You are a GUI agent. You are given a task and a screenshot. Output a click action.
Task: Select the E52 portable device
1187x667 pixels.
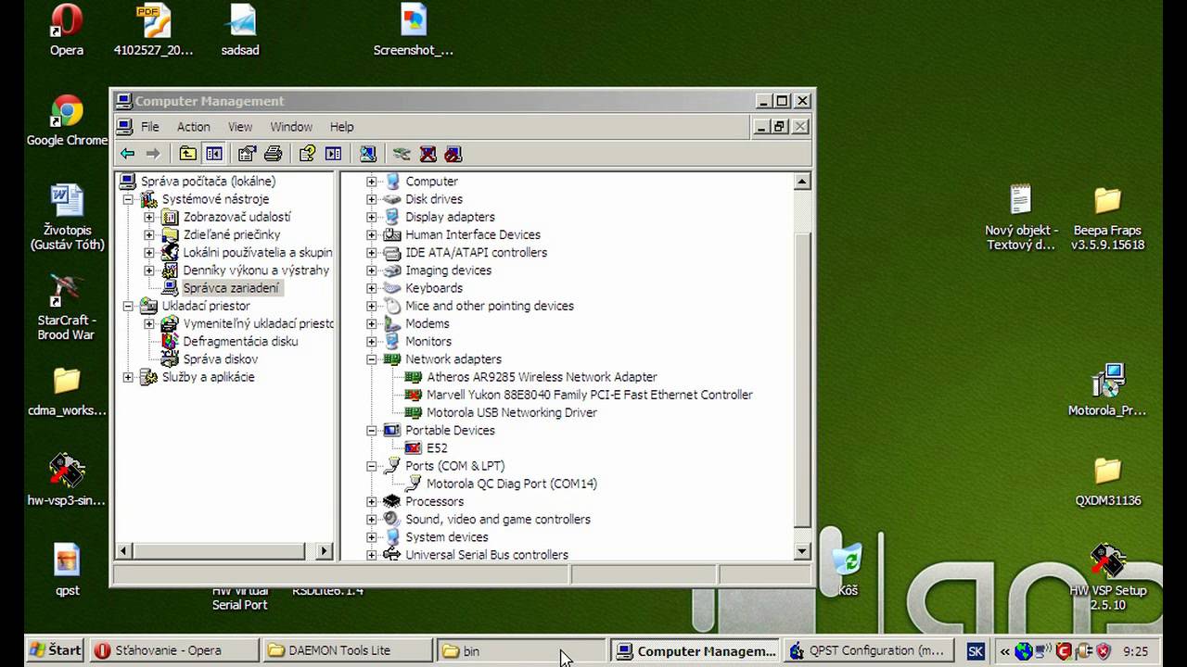pos(437,448)
